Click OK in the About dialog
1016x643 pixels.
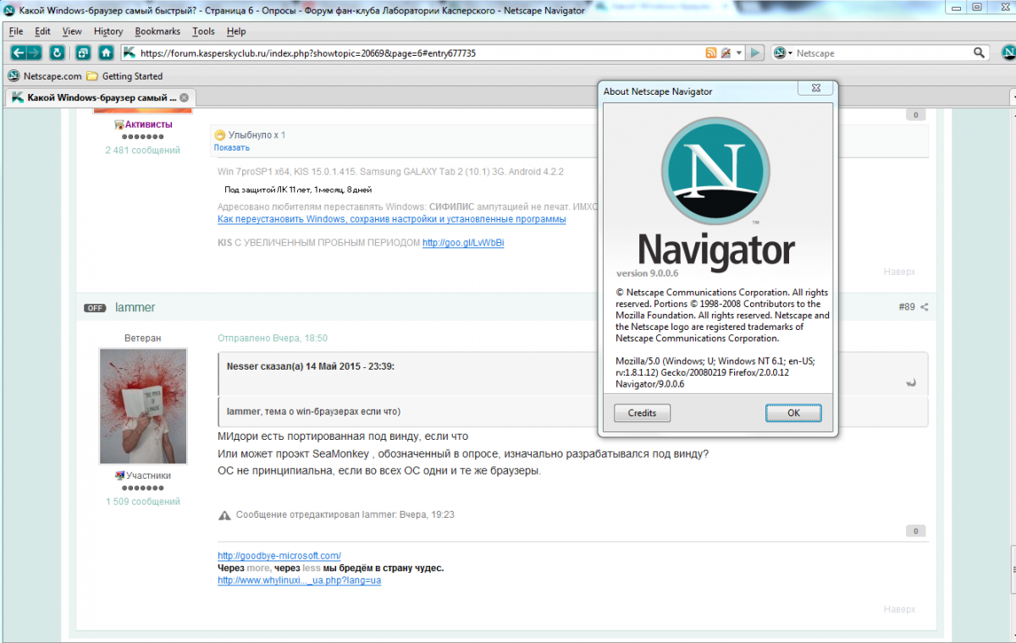pos(793,413)
